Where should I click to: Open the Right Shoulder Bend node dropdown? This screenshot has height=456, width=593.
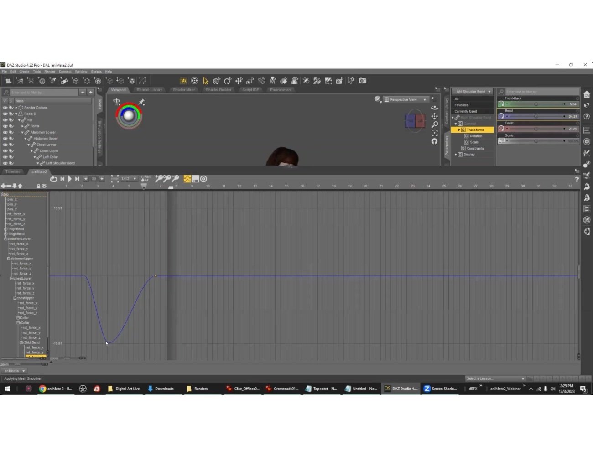[x=472, y=91]
